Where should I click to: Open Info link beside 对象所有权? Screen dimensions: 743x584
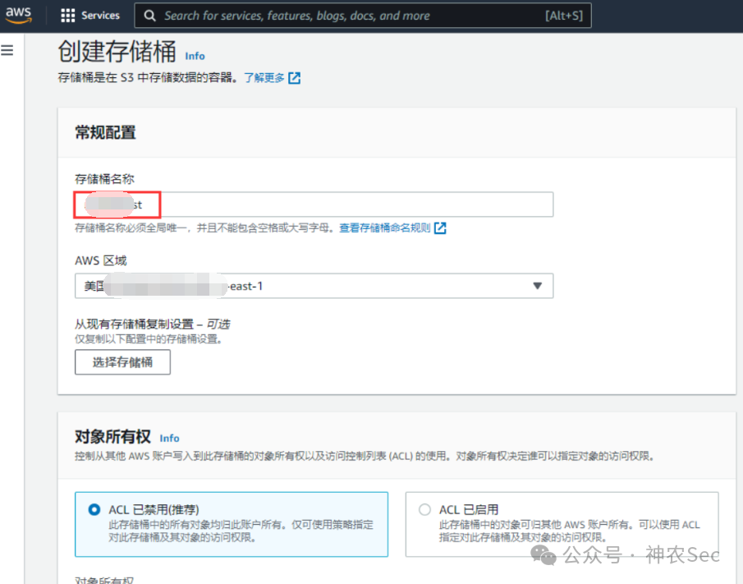pyautogui.click(x=169, y=438)
